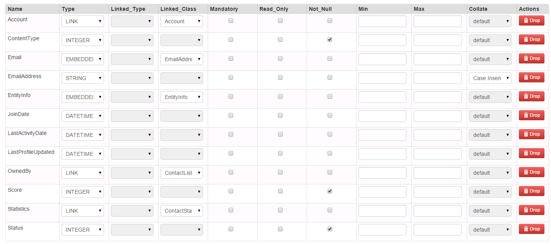This screenshot has height=244, width=551.
Task: Select the Statistics property name
Action: (x=19, y=209)
